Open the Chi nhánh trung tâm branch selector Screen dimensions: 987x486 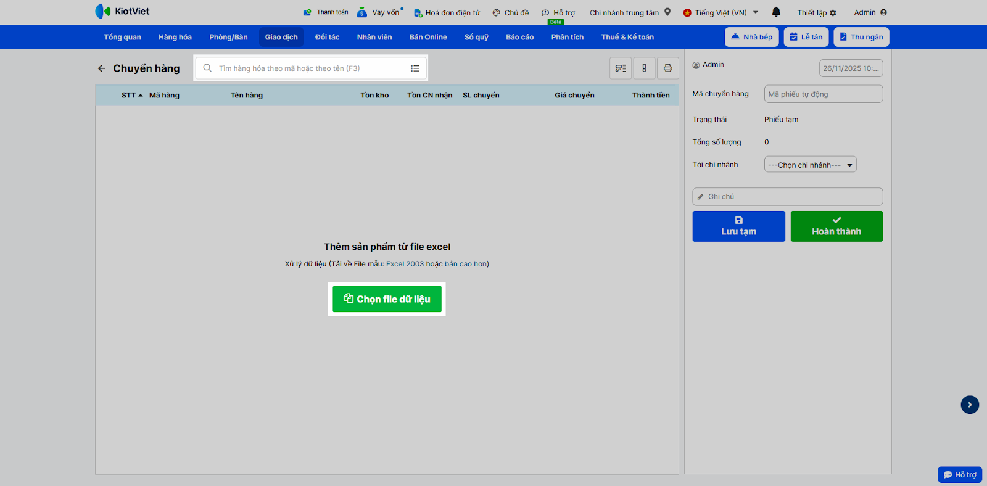pyautogui.click(x=630, y=12)
